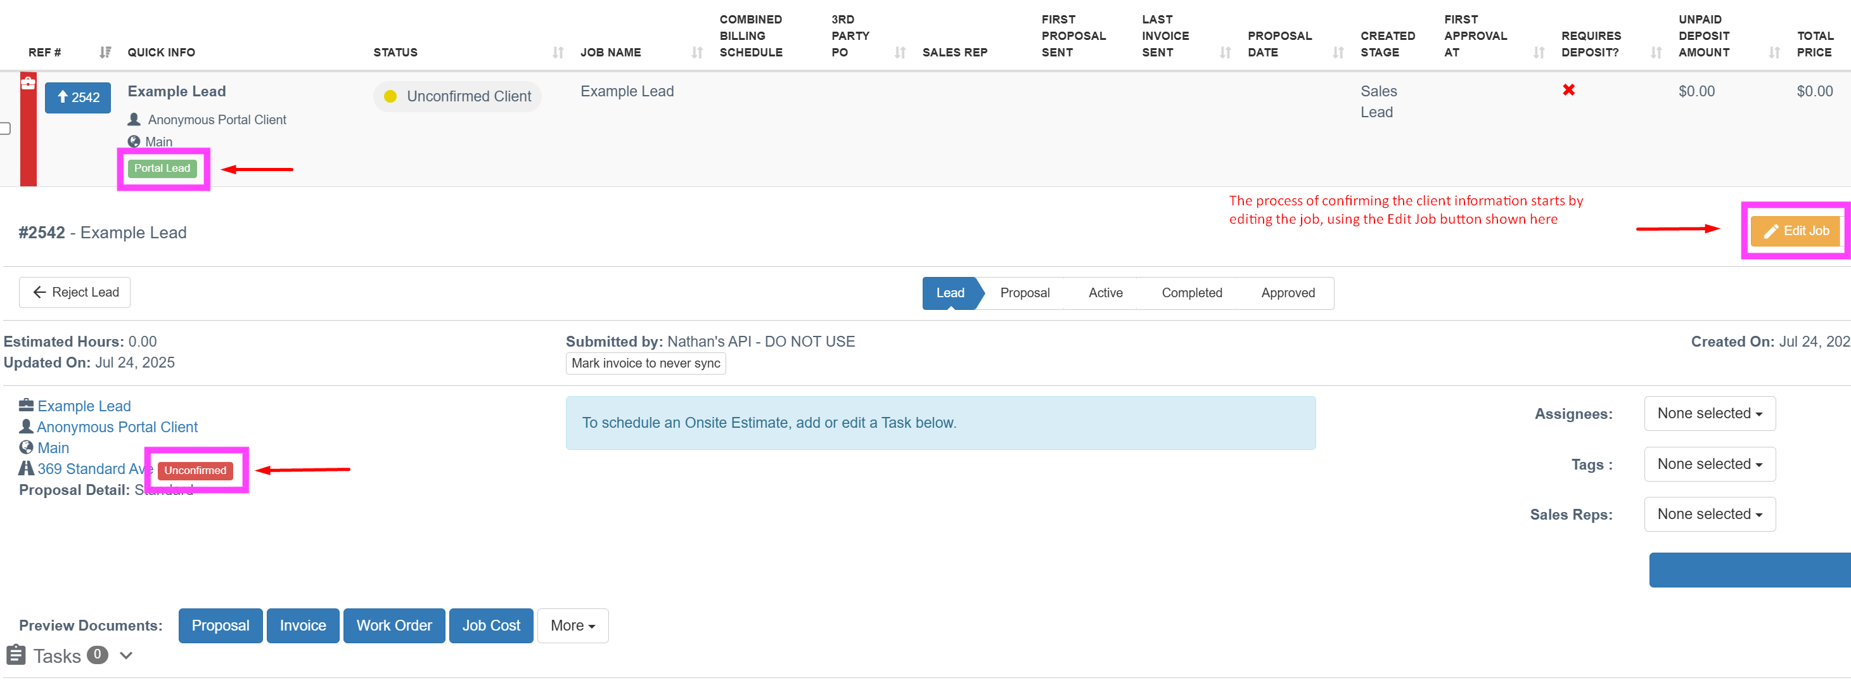This screenshot has height=680, width=1851.
Task: Click the sort arrows next to STATUS
Action: click(558, 53)
